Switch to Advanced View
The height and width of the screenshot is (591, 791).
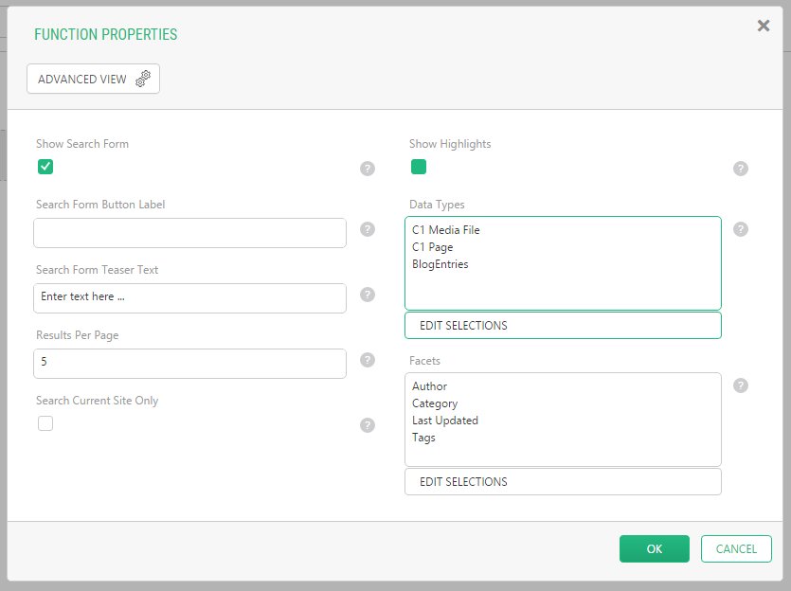[x=94, y=79]
